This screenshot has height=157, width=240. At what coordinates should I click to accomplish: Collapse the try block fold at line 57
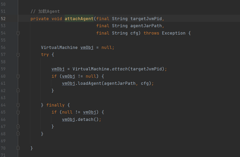(x=18, y=55)
